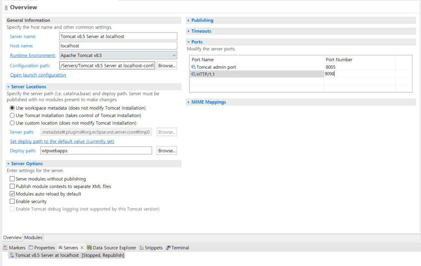Open the Data Source Explorer tab
The height and width of the screenshot is (266, 421).
tap(111, 248)
